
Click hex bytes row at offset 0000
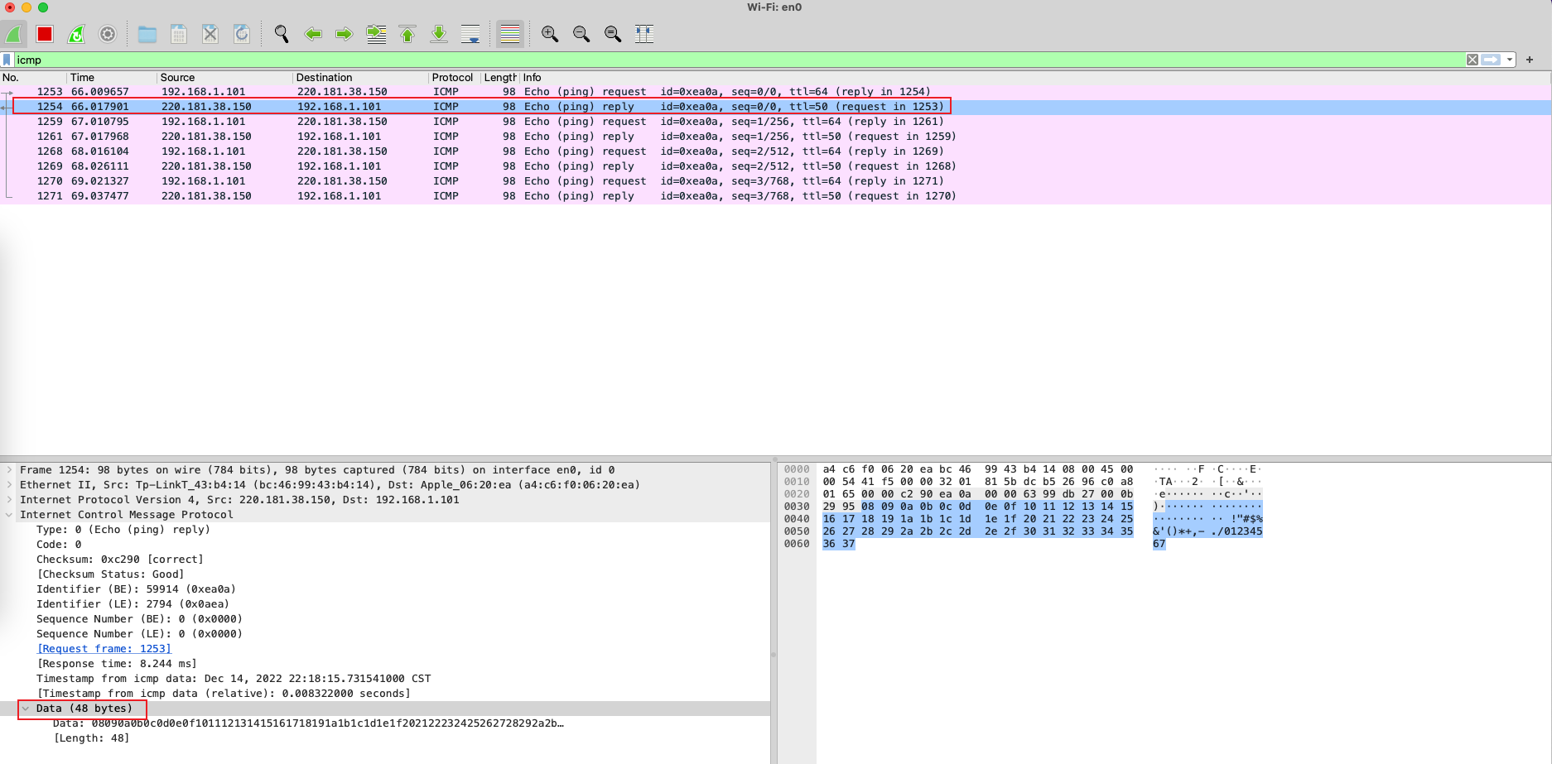(977, 469)
